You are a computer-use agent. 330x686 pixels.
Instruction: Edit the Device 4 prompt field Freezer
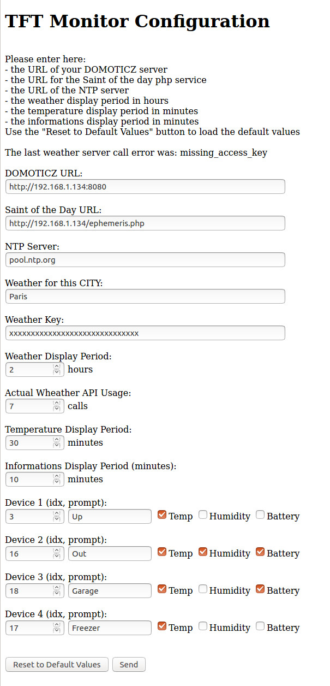click(110, 628)
